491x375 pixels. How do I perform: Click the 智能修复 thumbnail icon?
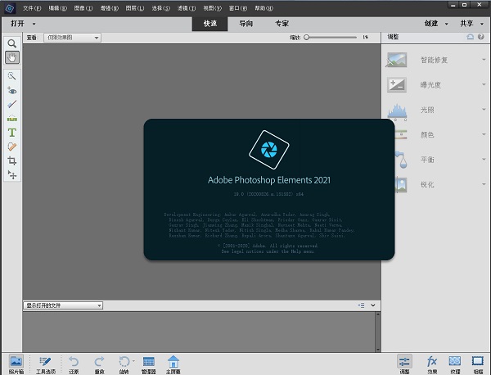397,60
